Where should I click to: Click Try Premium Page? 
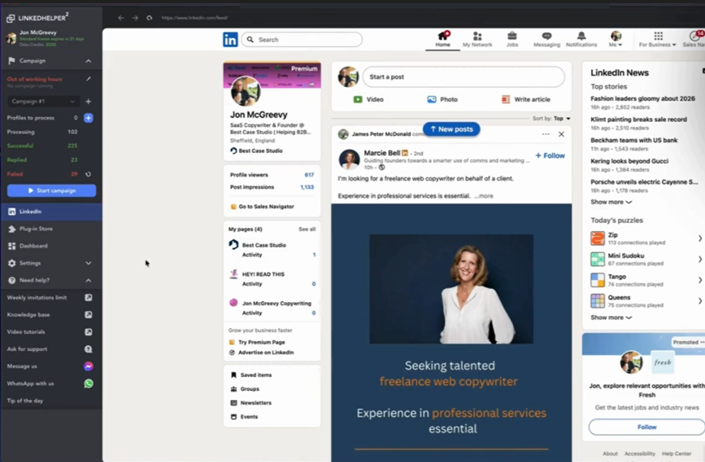(262, 343)
